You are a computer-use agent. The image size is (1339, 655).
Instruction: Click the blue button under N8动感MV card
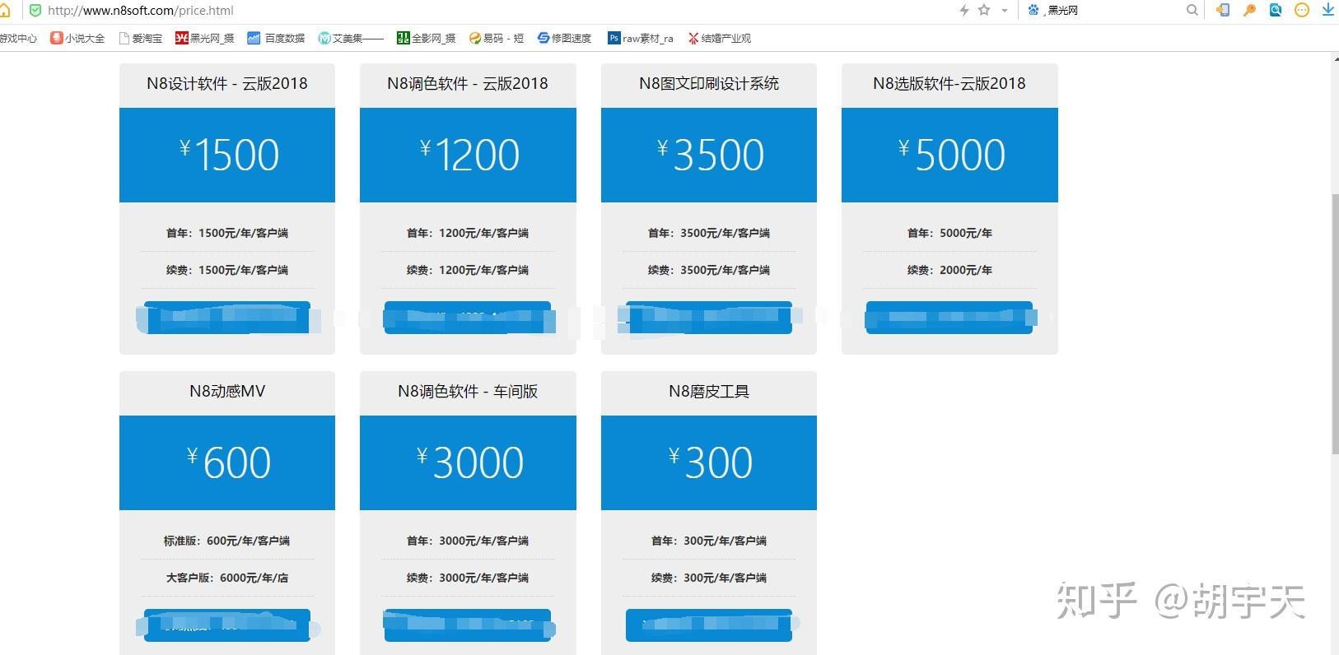227,625
